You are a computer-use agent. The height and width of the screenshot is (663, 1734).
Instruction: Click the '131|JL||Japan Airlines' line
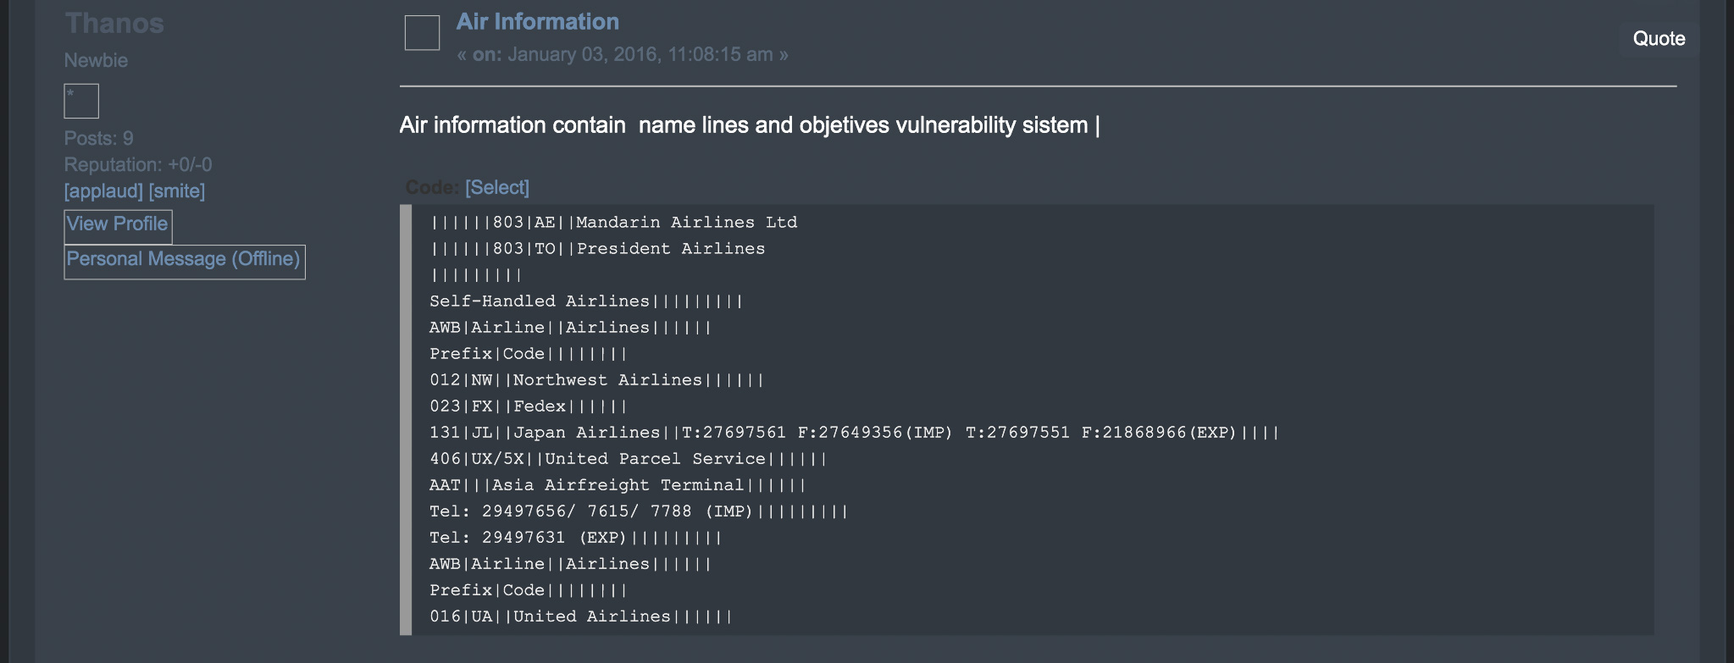coord(854,433)
